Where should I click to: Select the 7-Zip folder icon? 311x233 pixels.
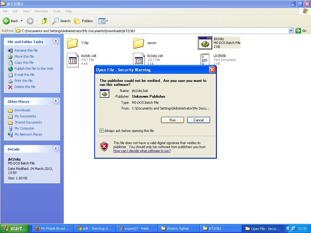(72, 43)
